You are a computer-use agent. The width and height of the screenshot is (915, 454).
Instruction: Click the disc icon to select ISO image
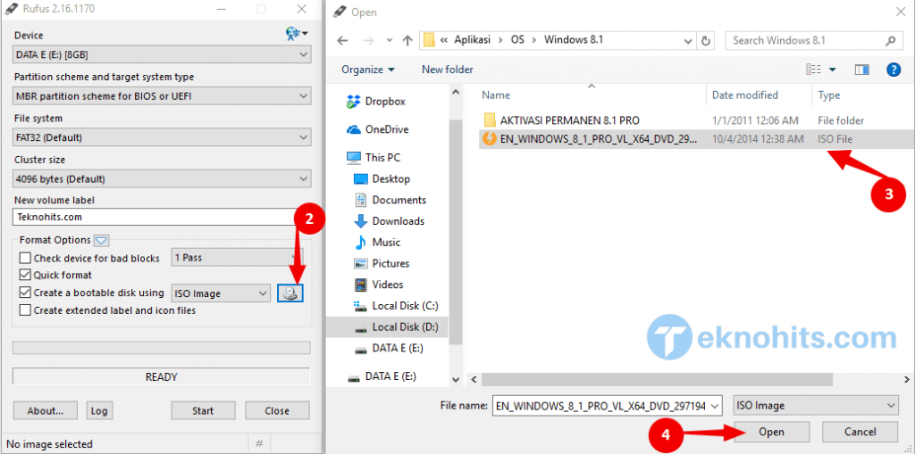pos(290,293)
